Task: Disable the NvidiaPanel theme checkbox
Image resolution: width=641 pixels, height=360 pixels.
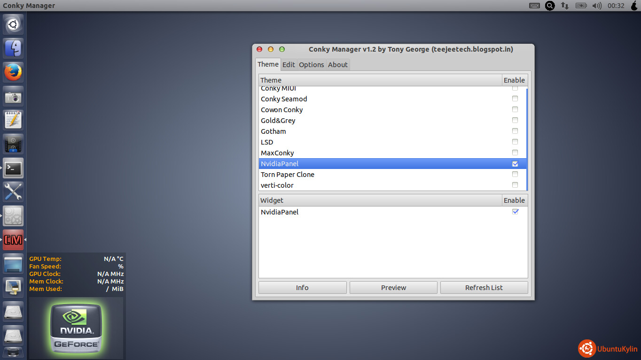Action: click(x=515, y=164)
